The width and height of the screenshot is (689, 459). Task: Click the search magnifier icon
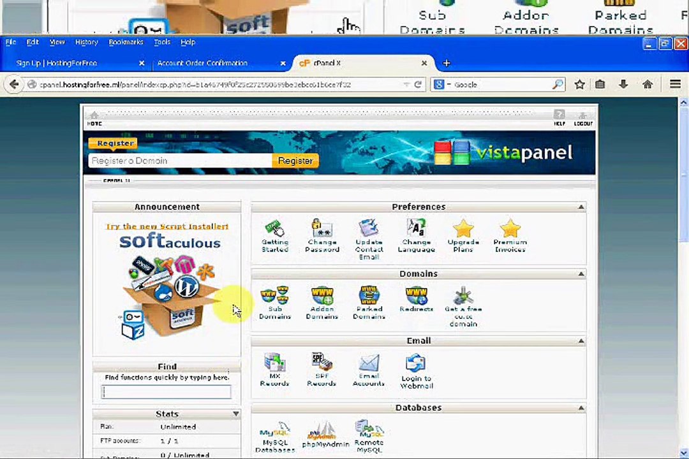coord(558,84)
